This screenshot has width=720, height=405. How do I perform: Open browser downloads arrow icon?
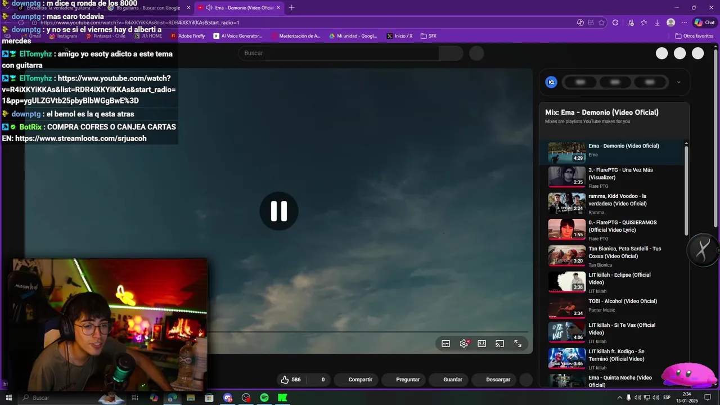(657, 22)
